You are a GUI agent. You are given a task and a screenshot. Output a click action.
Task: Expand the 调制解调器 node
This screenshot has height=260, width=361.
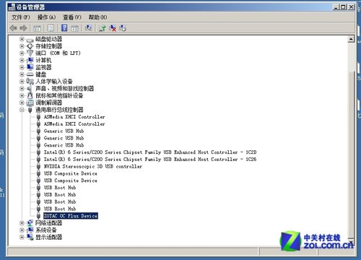pyautogui.click(x=22, y=103)
